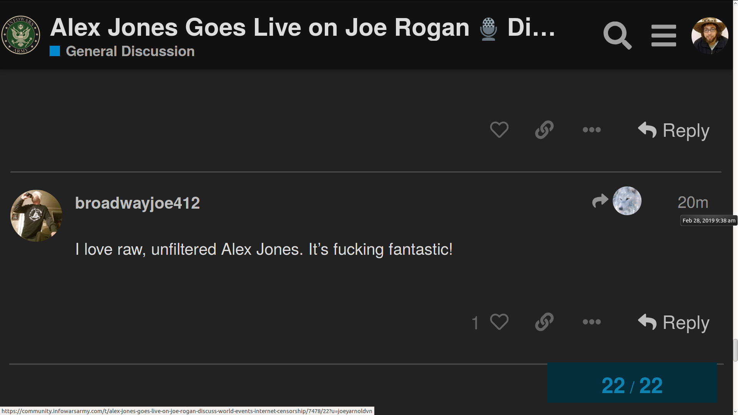Screen dimensions: 738x415
Task: Reply to broadwayjoe412's post
Action: click(673, 322)
